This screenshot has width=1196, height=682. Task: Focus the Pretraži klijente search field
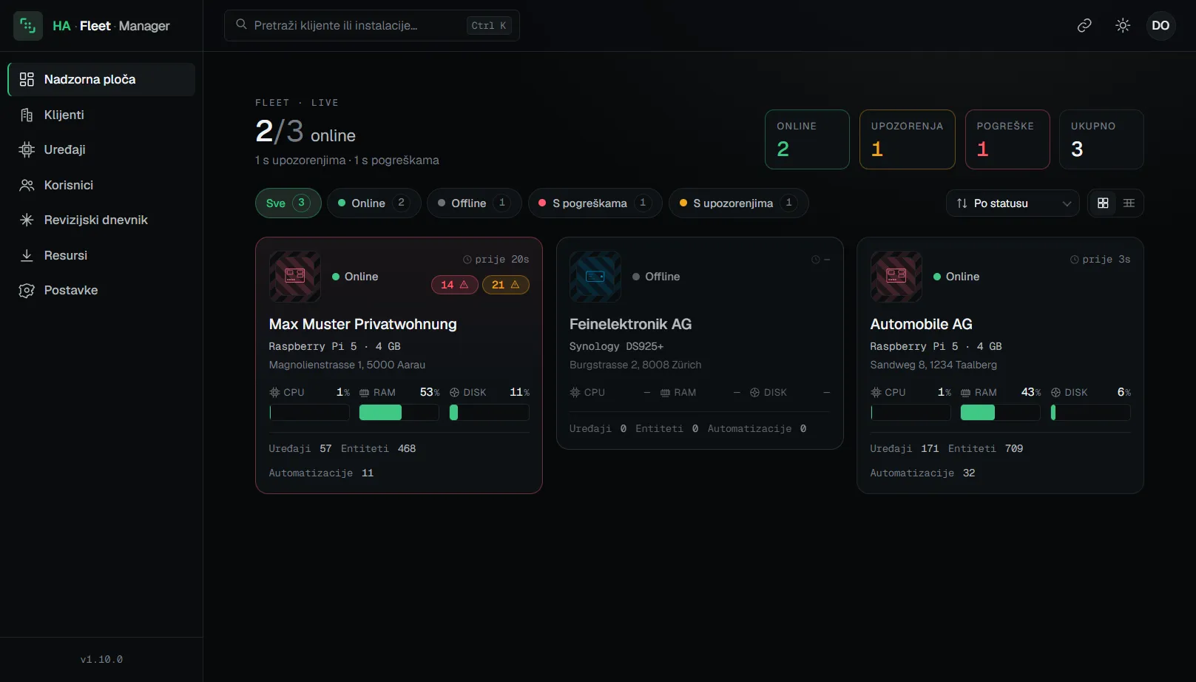coord(372,26)
